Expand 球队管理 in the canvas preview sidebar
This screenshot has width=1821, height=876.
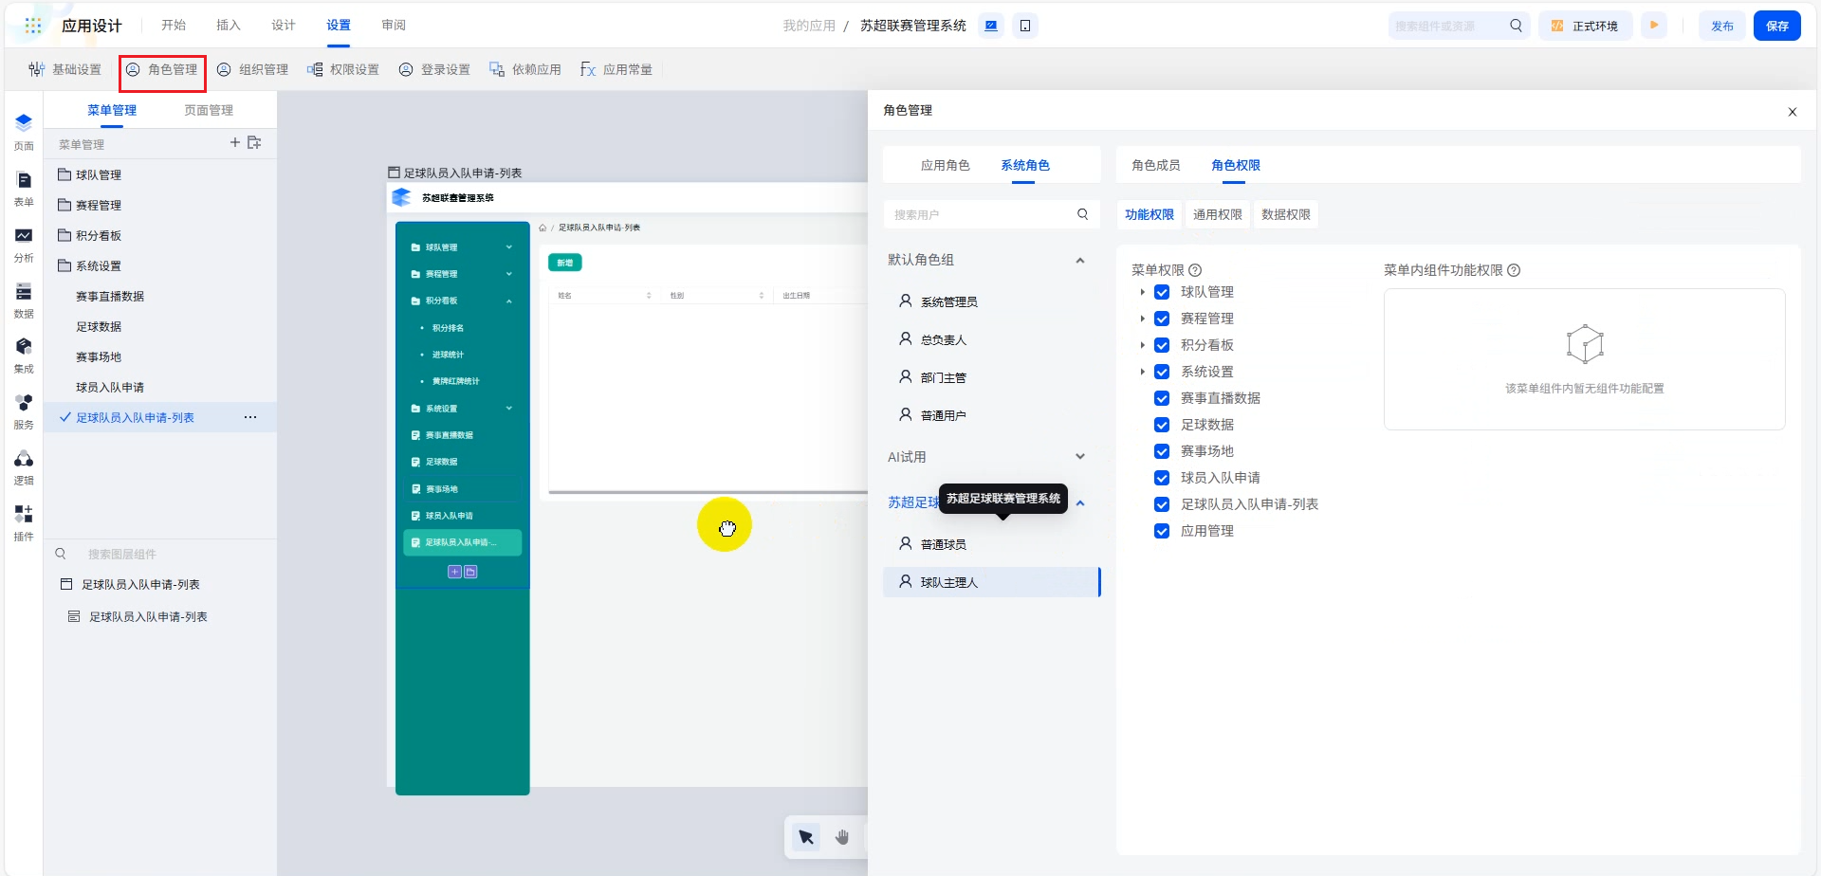tap(509, 247)
